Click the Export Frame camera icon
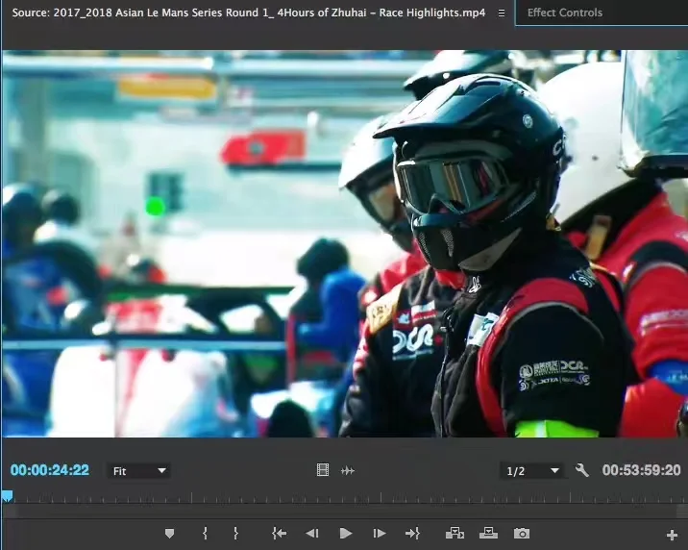 pos(522,534)
